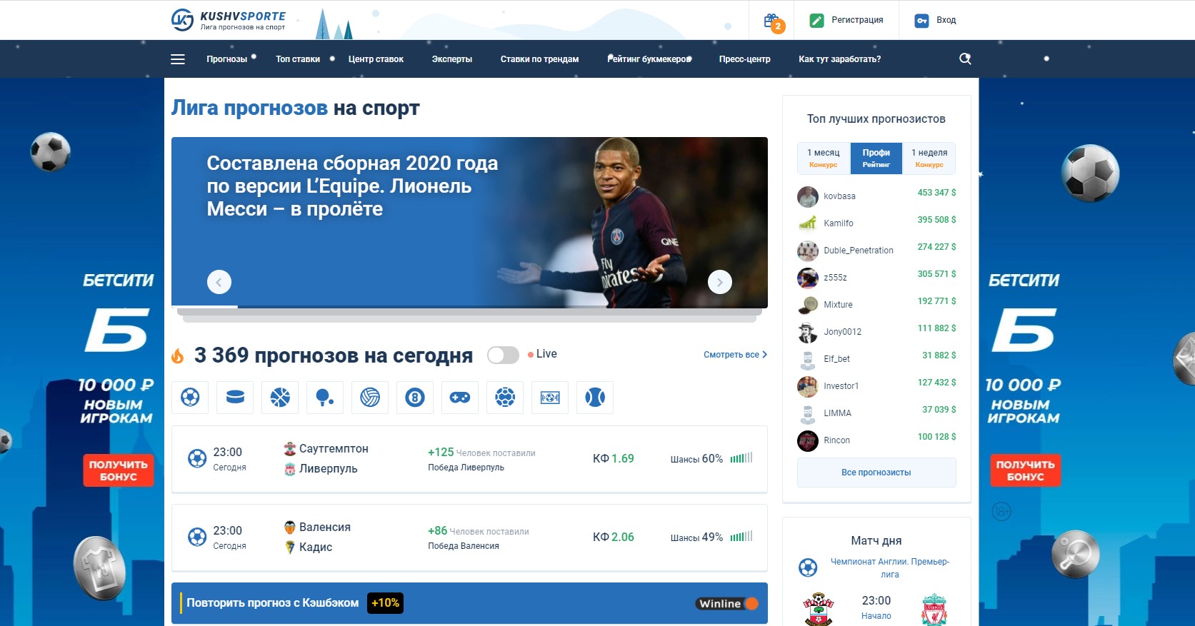
Task: Toggle the Winline cashback switch
Action: coord(727,604)
